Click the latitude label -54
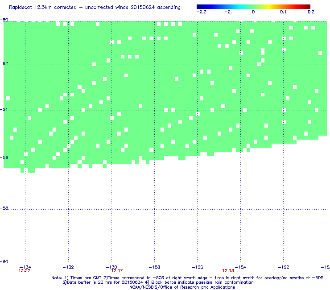330x290 pixels. [x=4, y=109]
